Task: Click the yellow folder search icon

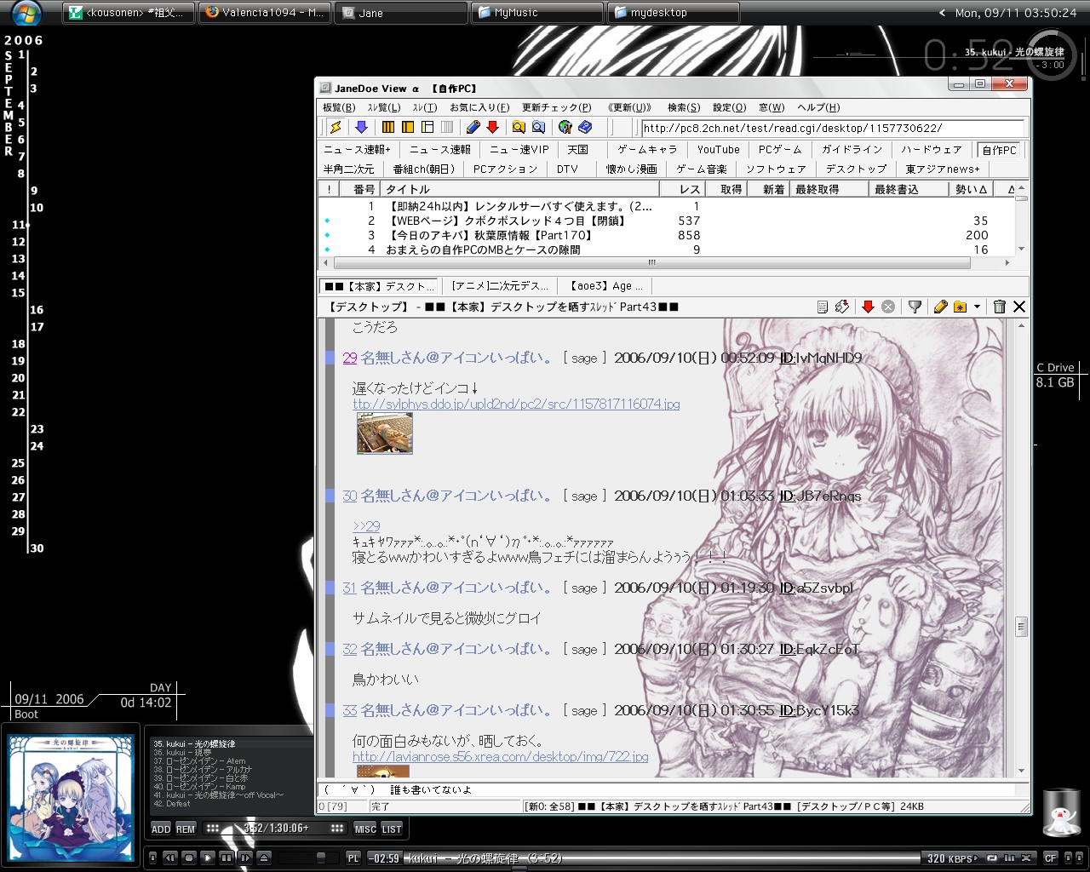Action: (x=519, y=127)
